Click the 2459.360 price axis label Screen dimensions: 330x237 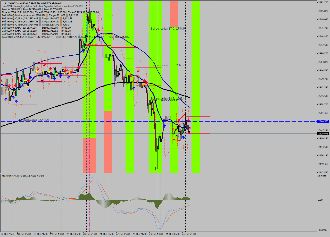click(x=323, y=164)
